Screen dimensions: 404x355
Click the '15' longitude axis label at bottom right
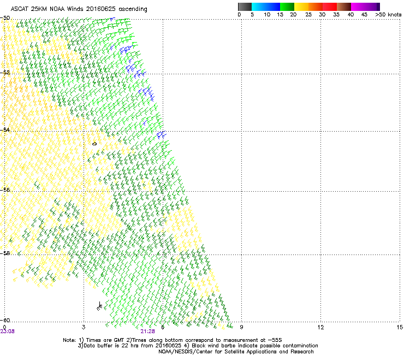coord(400,327)
